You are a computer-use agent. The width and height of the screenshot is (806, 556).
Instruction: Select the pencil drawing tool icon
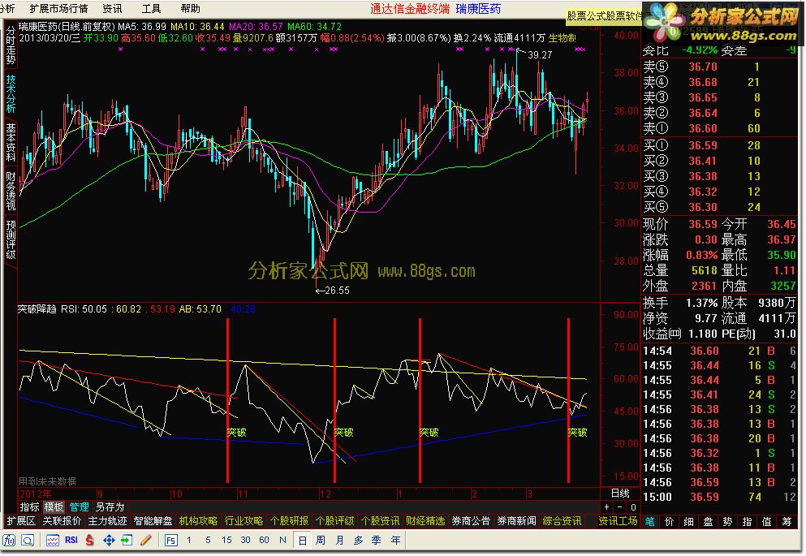(146, 540)
